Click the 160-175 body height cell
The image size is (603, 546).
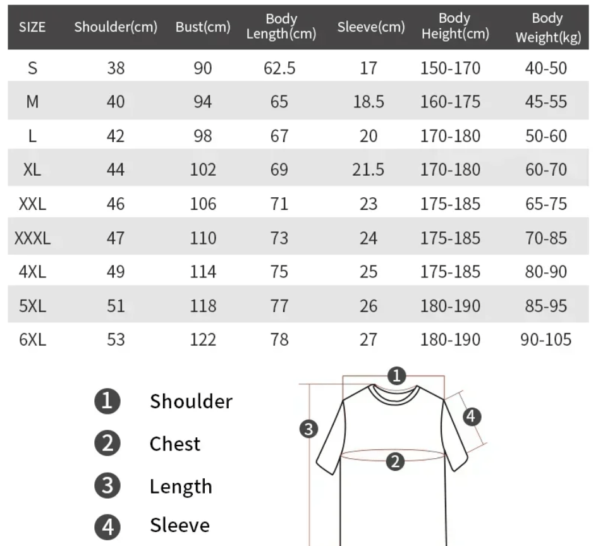tap(451, 102)
